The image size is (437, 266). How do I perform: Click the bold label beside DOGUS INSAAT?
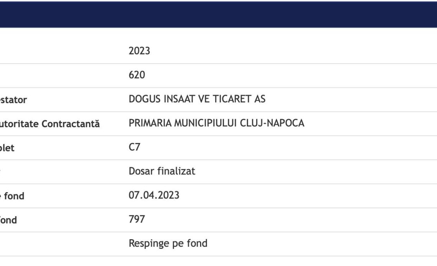point(13,100)
